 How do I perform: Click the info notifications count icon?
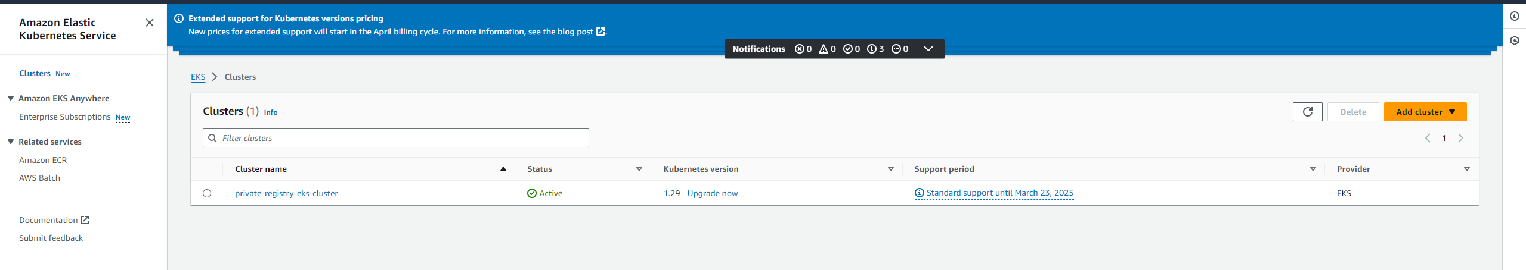(x=871, y=49)
